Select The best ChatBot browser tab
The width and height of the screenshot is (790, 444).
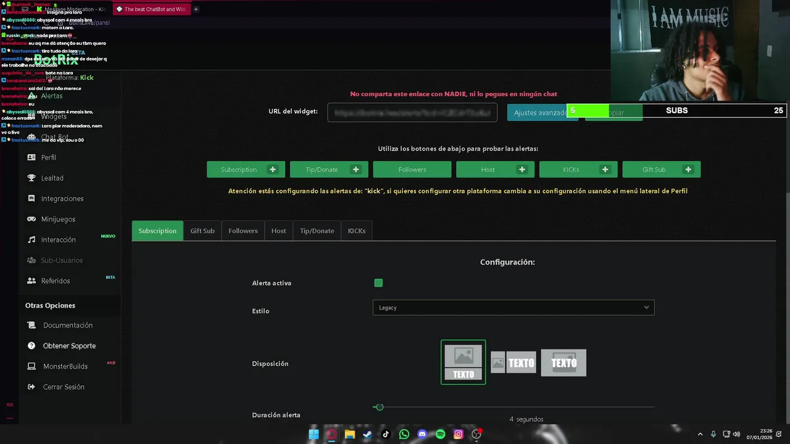coord(151,9)
